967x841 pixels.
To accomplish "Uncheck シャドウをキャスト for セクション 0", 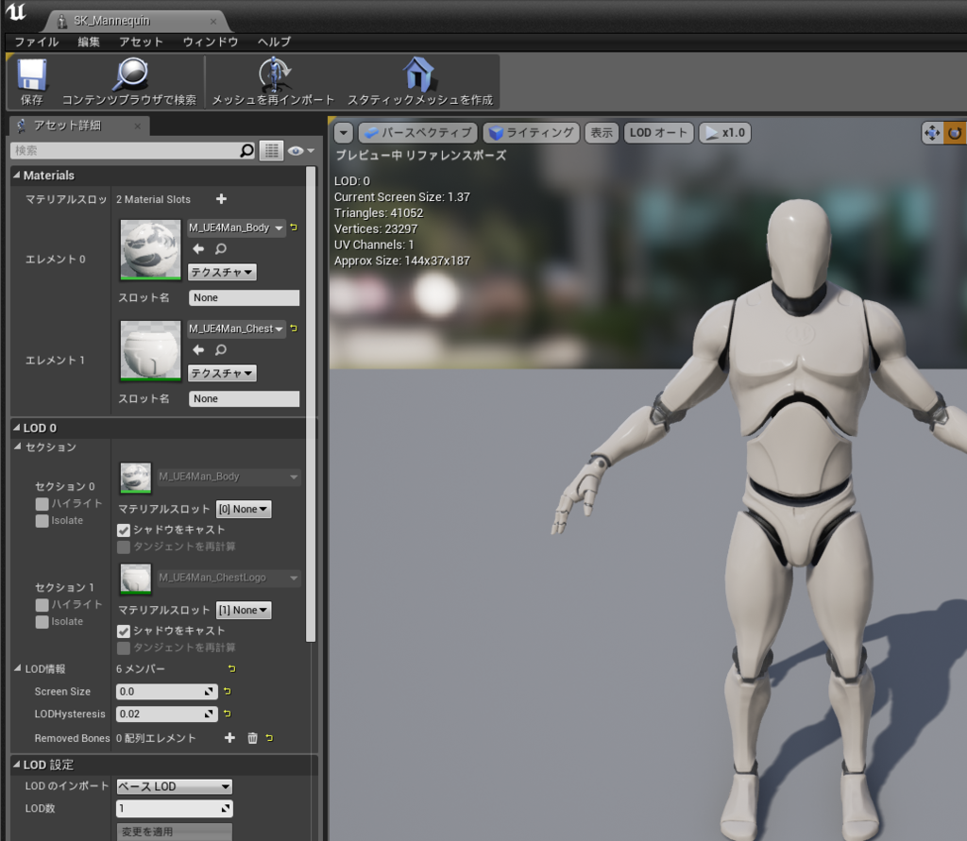I will point(124,530).
